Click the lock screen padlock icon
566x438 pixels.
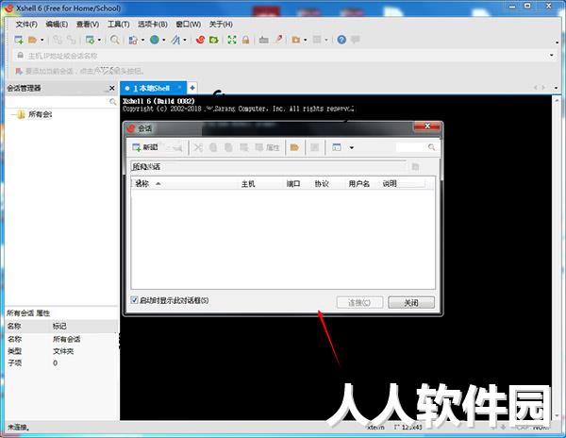point(245,40)
